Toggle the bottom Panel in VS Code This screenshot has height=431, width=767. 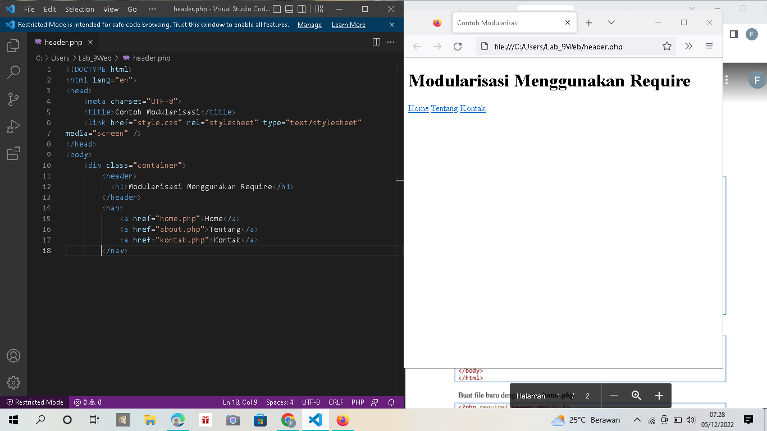coord(289,9)
